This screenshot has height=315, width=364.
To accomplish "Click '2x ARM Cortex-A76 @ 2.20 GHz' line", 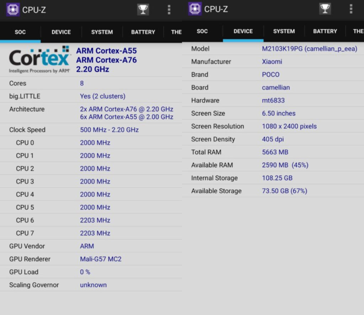I will click(127, 109).
